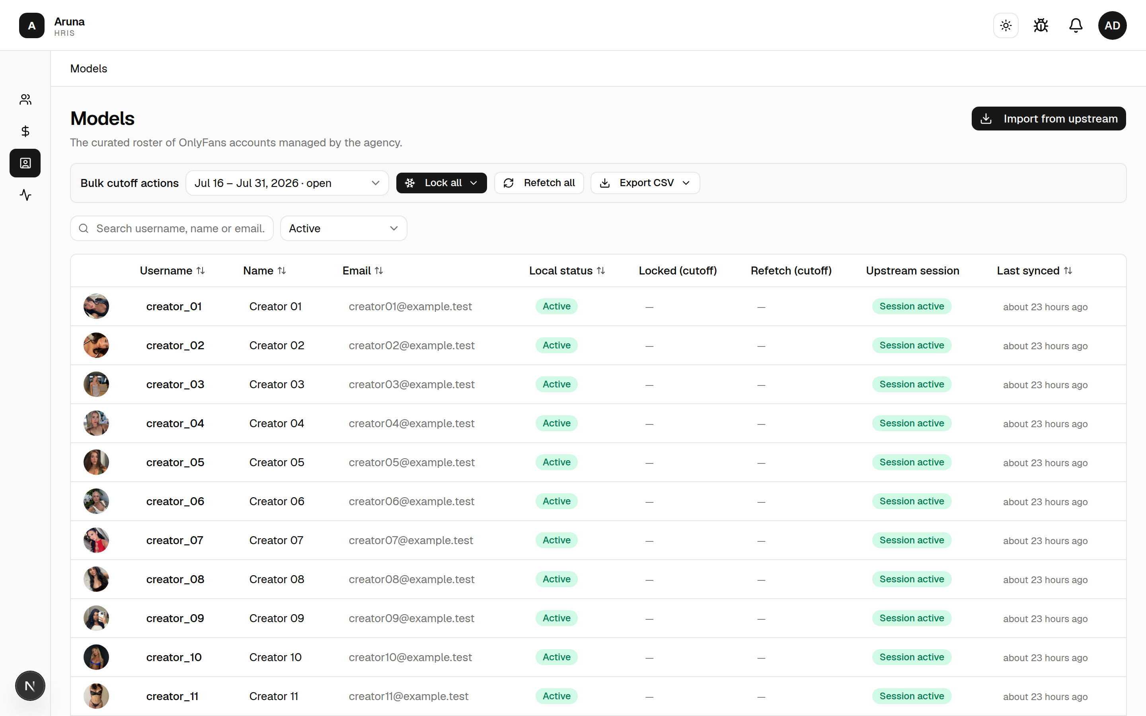Viewport: 1146px width, 716px height.
Task: Click Session active badge for creator_08
Action: coord(912,579)
